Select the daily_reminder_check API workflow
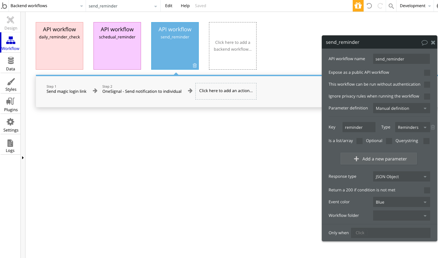438x258 pixels. [59, 46]
